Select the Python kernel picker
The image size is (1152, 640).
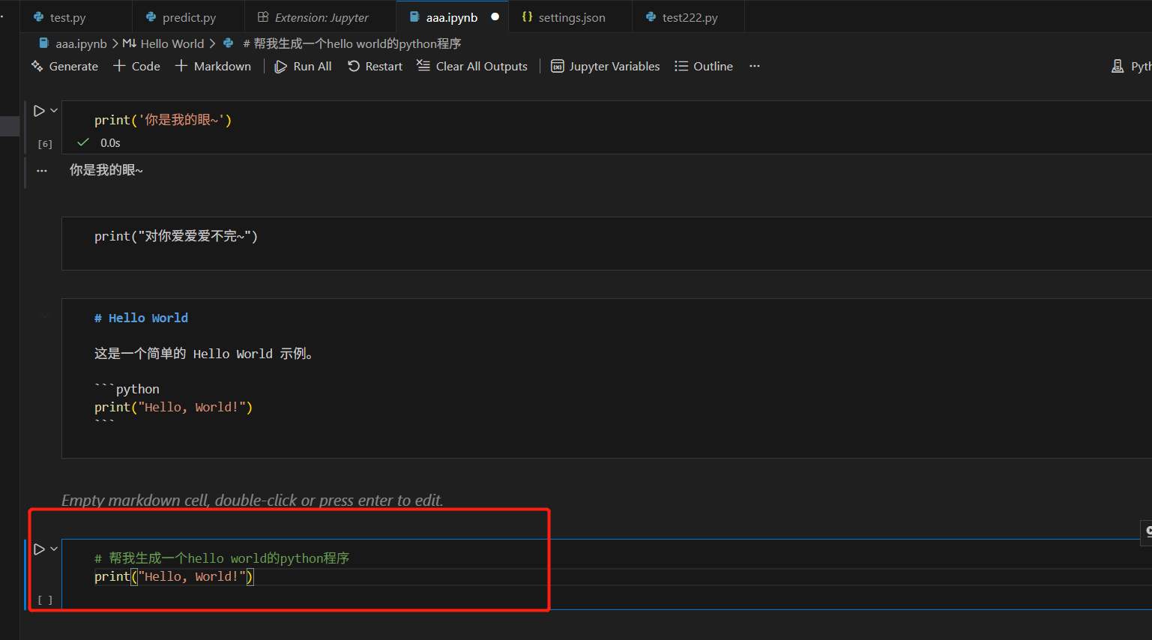pos(1132,67)
